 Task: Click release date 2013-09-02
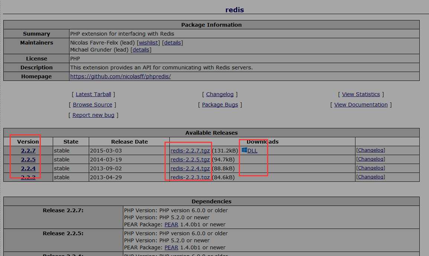point(106,168)
